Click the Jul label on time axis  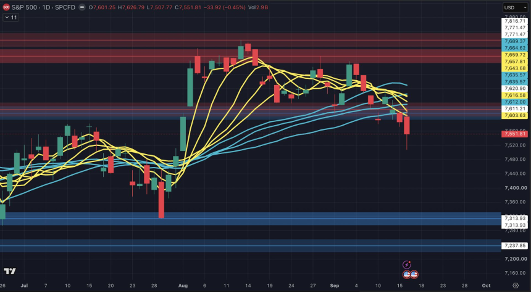click(x=24, y=286)
